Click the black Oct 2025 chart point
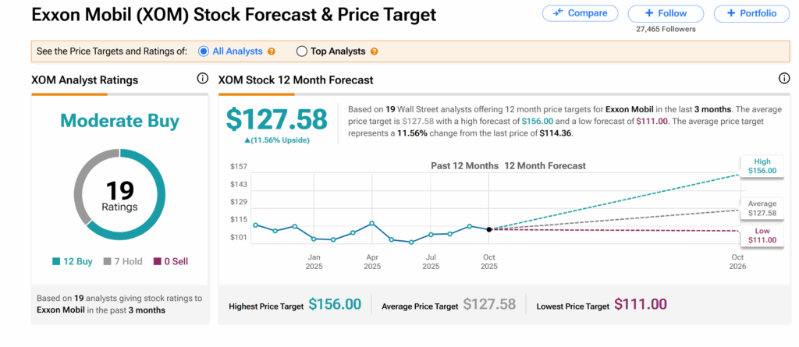Screen dimensions: 799x347 point(488,229)
